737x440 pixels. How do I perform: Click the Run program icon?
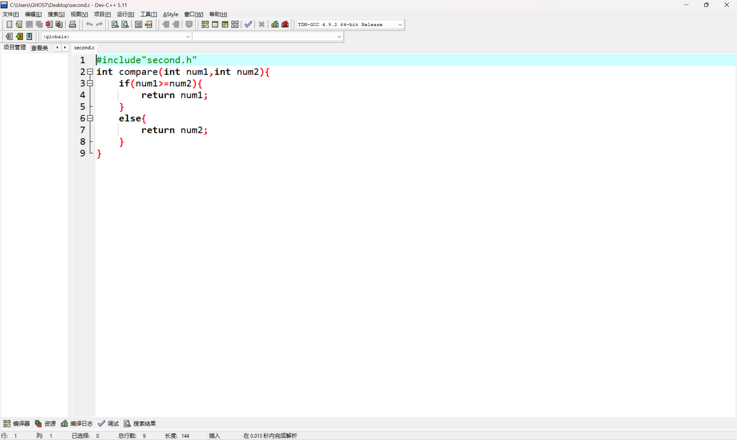pyautogui.click(x=215, y=24)
